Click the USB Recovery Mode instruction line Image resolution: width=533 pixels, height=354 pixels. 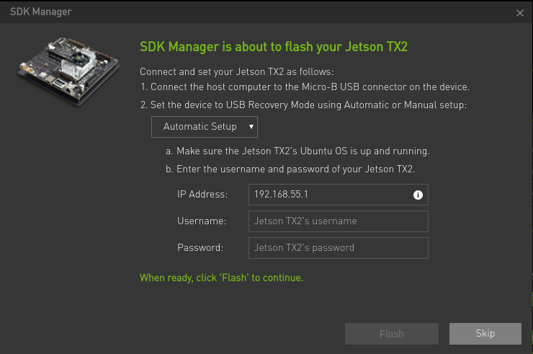tap(303, 105)
